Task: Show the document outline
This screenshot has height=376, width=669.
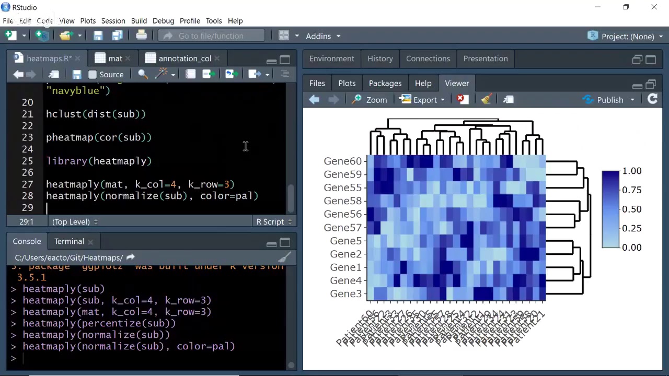Action: point(285,74)
